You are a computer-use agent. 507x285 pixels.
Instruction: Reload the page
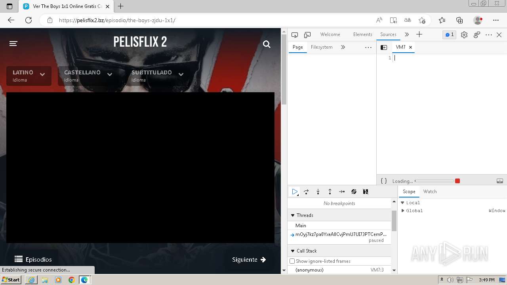click(29, 20)
